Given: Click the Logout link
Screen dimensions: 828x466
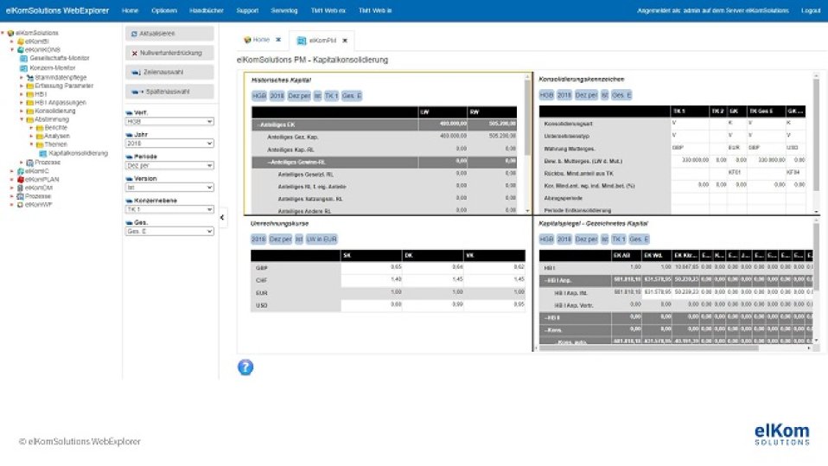Looking at the screenshot, I should 811,10.
